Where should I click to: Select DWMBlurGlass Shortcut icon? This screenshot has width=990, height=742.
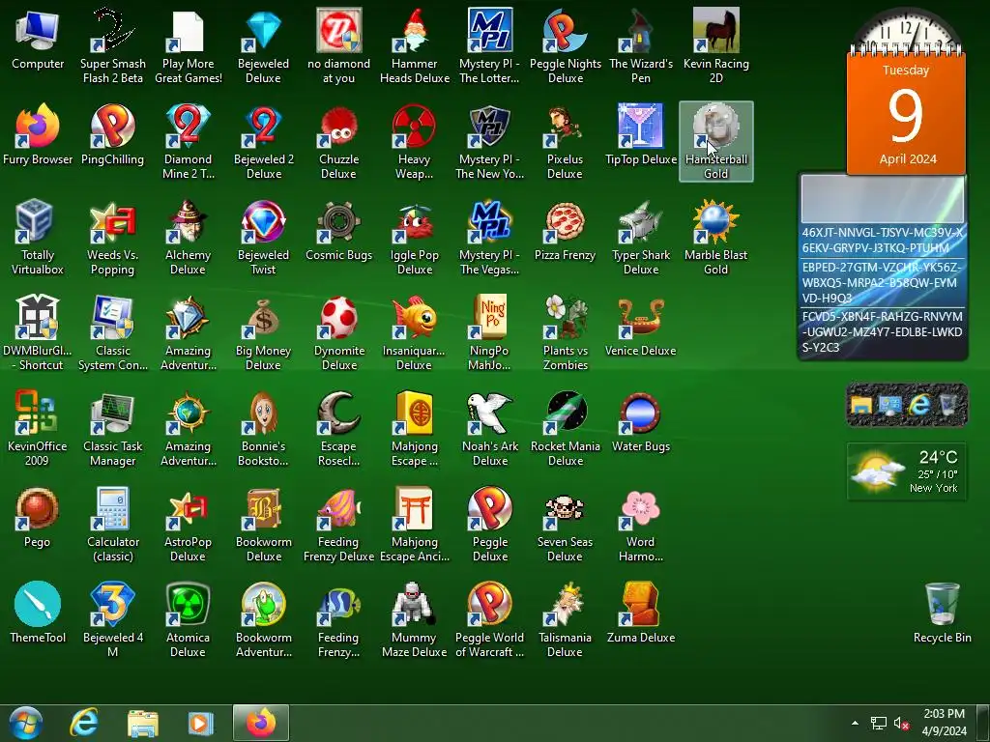tap(38, 332)
